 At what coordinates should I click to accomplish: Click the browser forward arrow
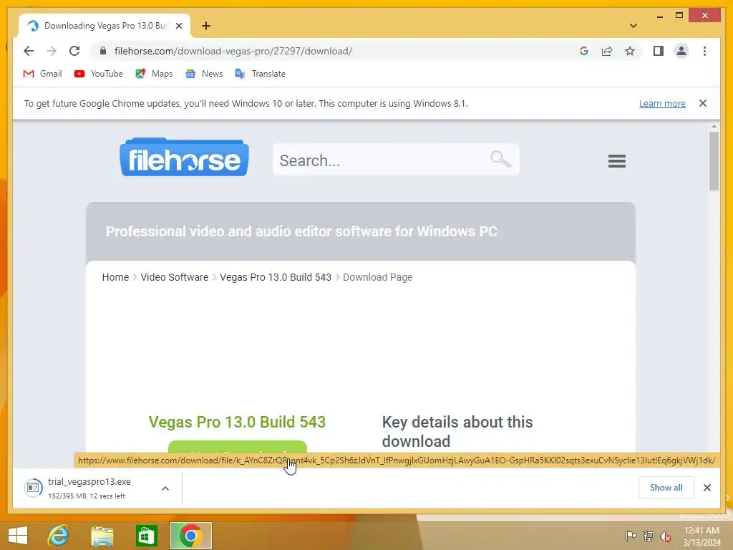[52, 51]
